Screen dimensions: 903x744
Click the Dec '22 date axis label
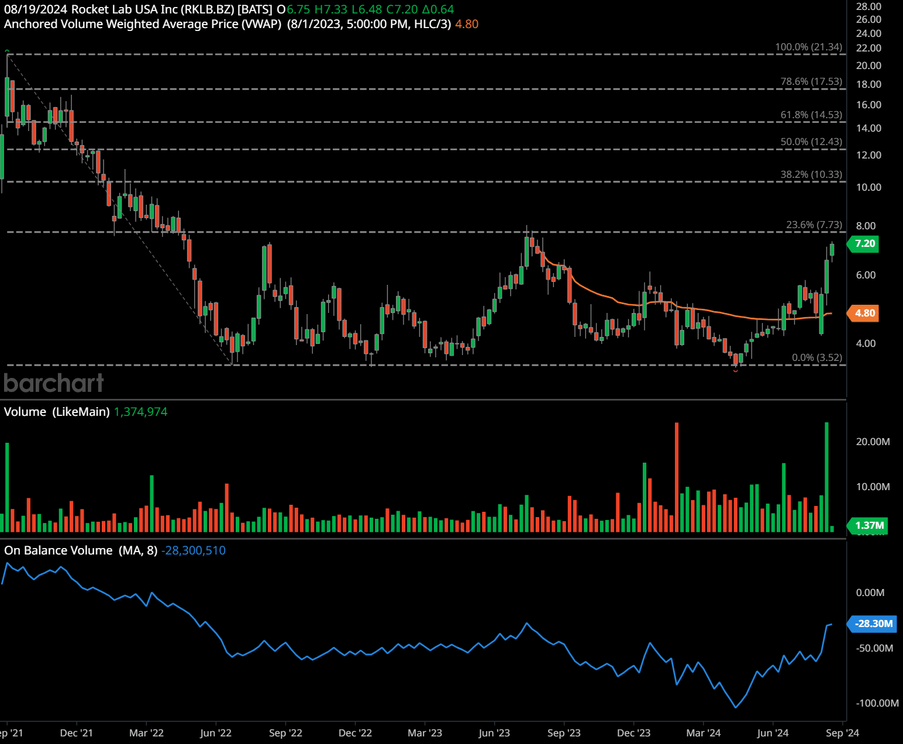tap(355, 733)
